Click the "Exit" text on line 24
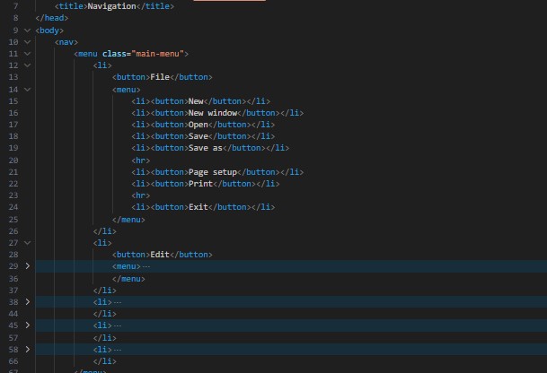Image resolution: width=547 pixels, height=373 pixels. coord(199,207)
